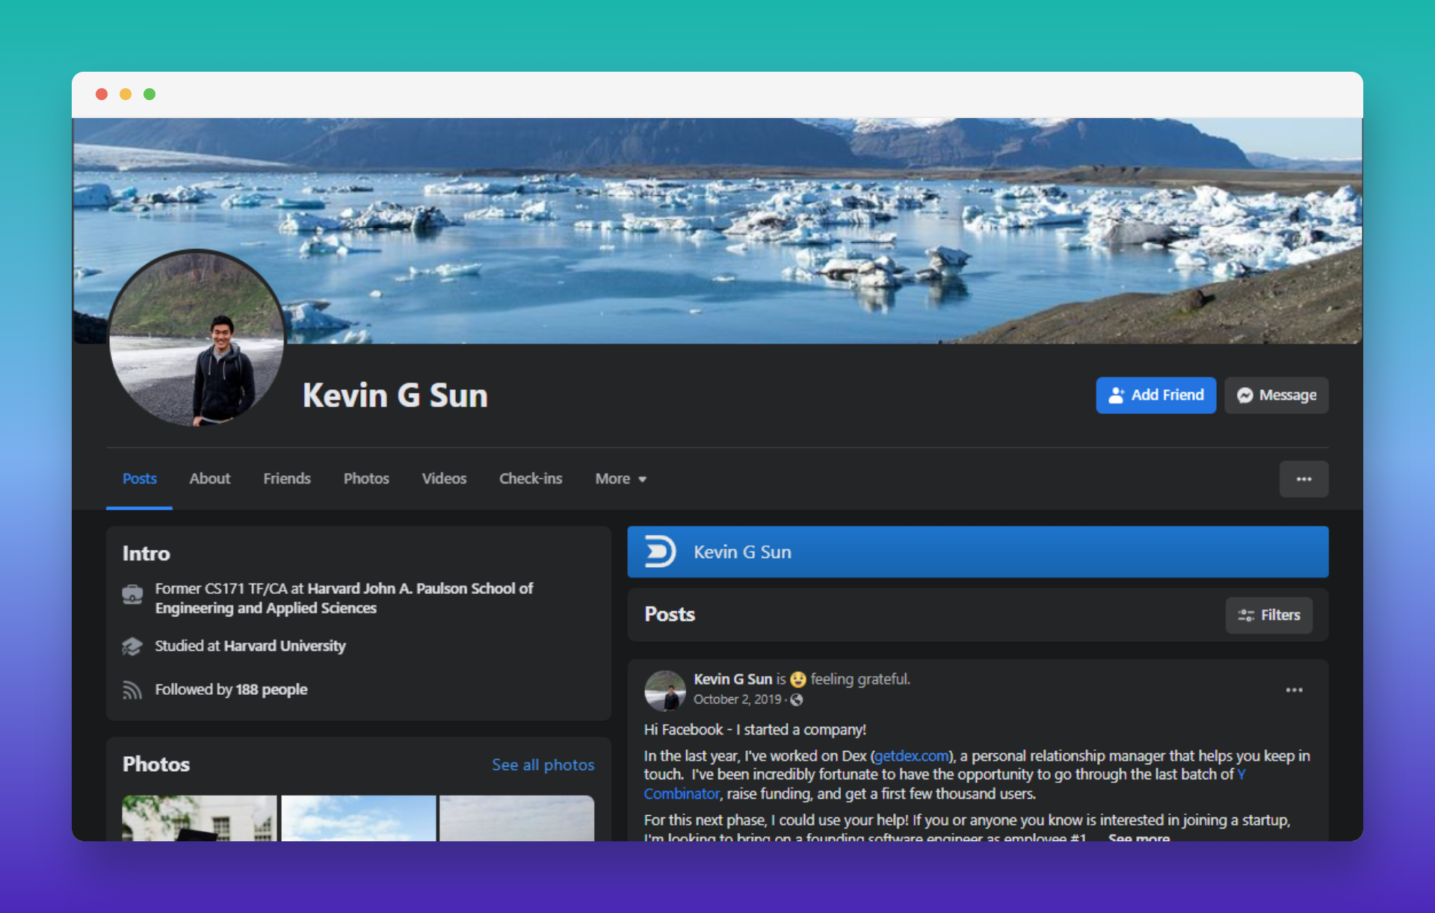Follow the getdex.com link in the post
The height and width of the screenshot is (913, 1435).
pyautogui.click(x=910, y=756)
